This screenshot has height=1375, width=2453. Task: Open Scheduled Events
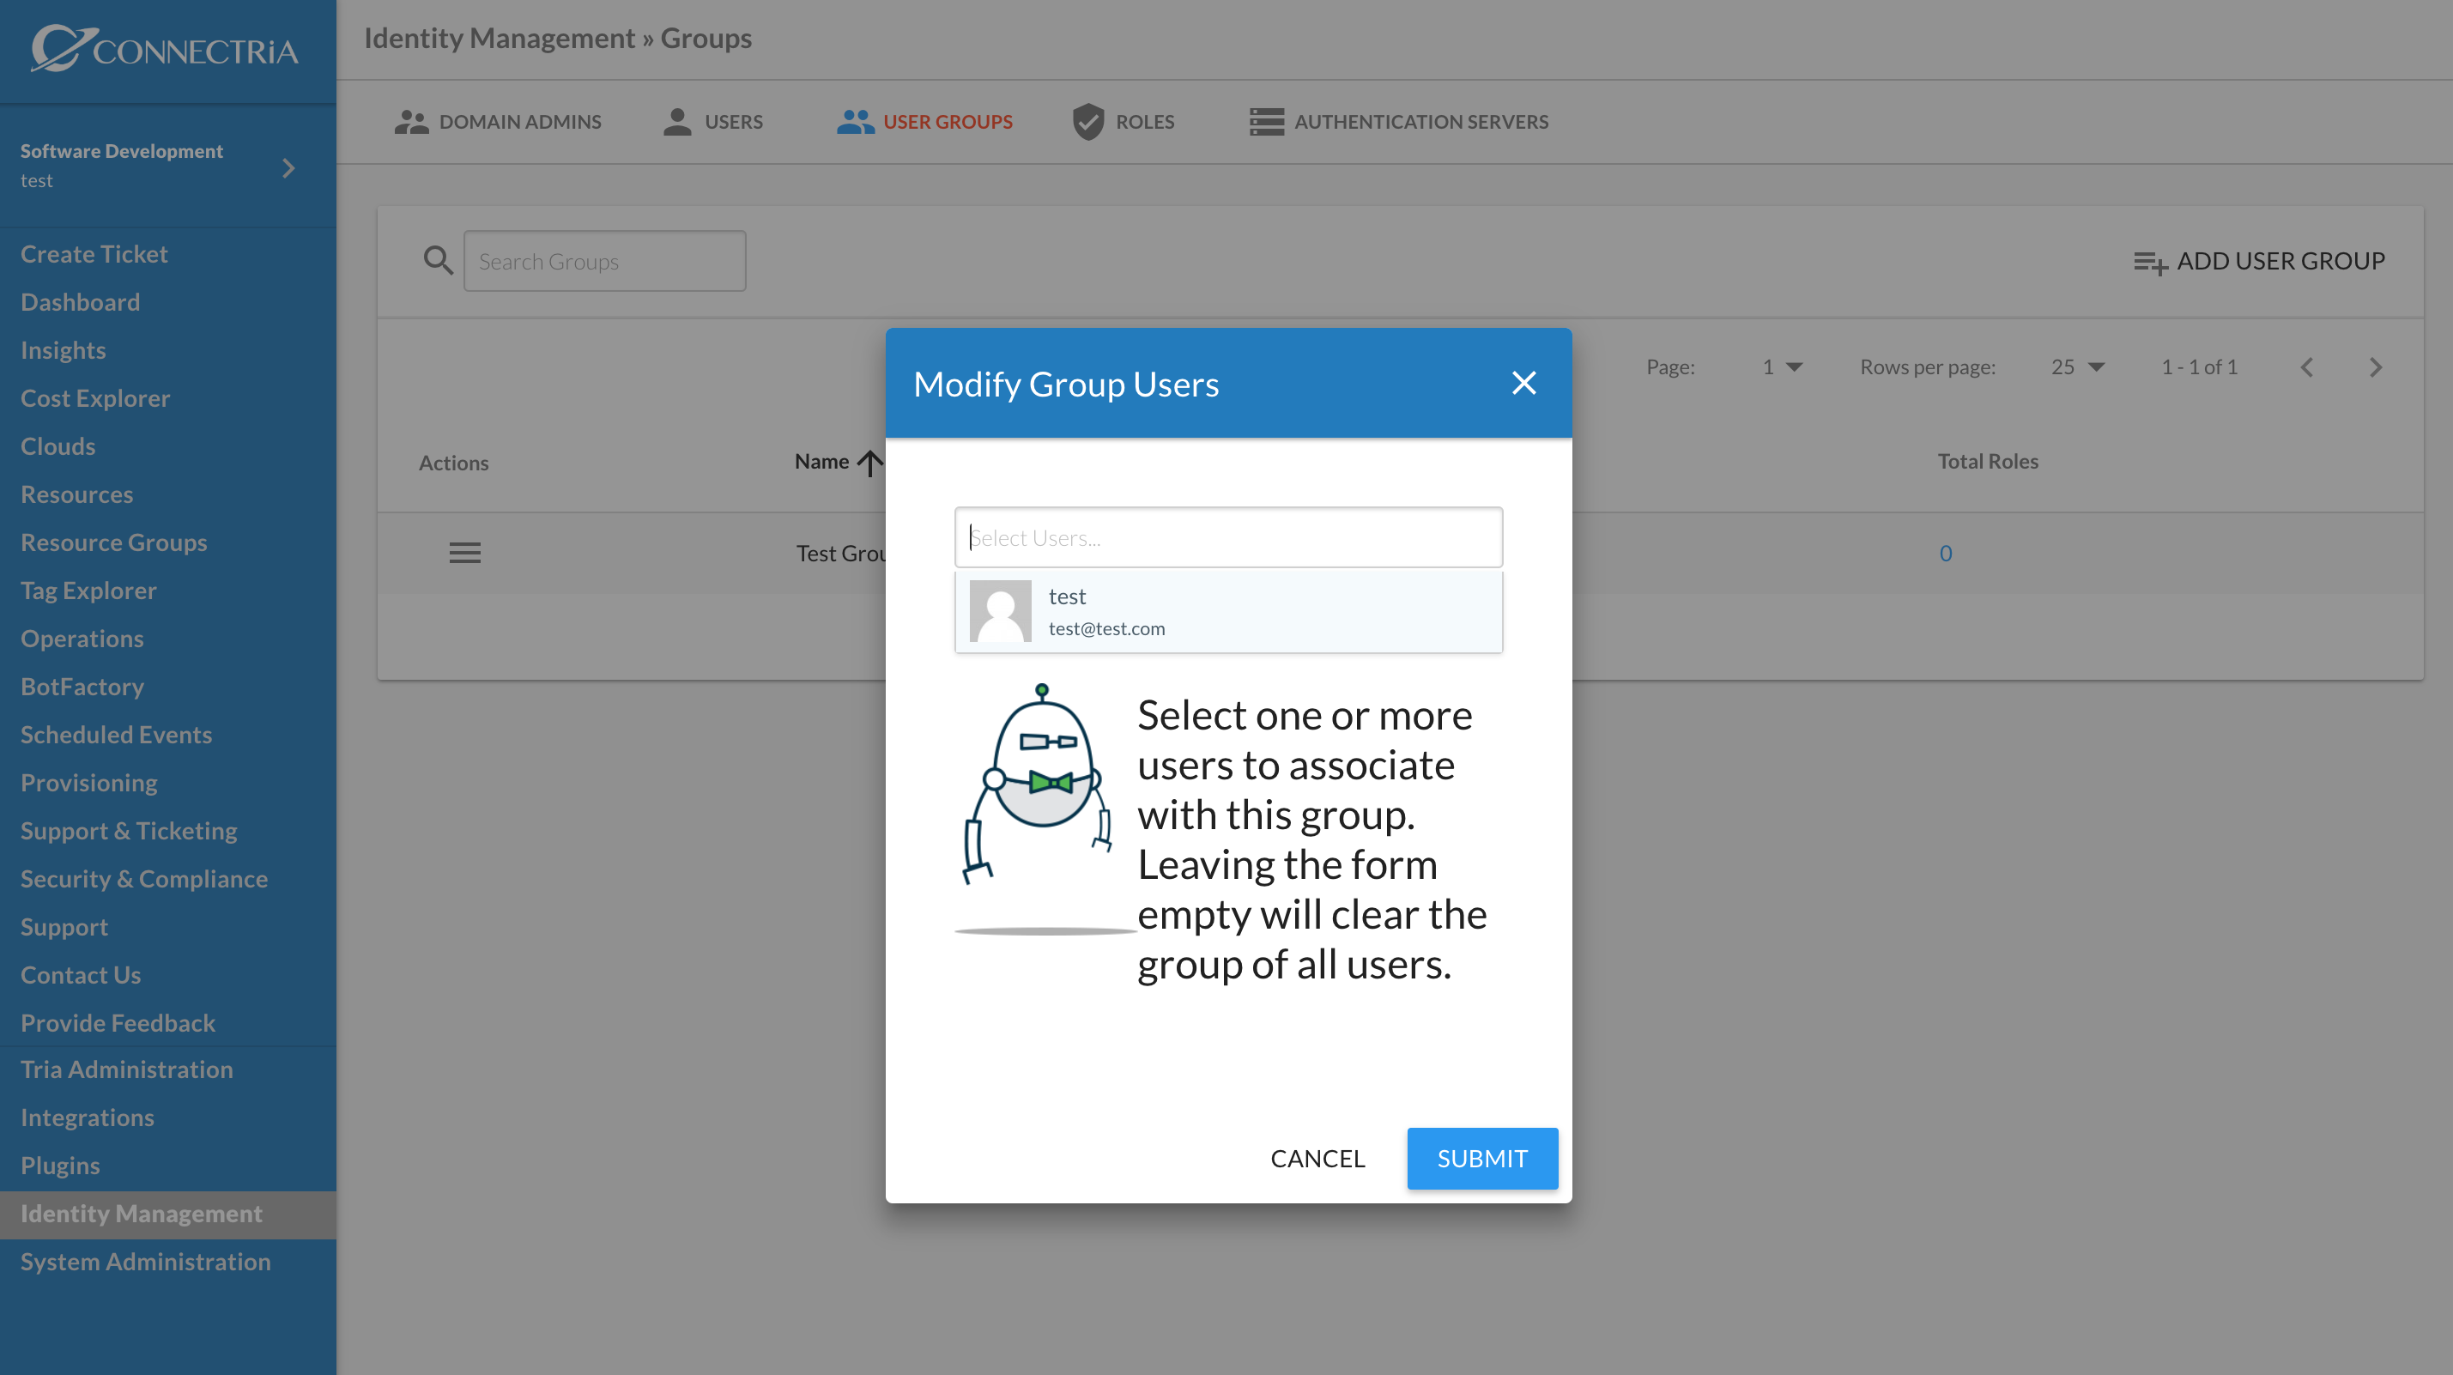(x=116, y=734)
